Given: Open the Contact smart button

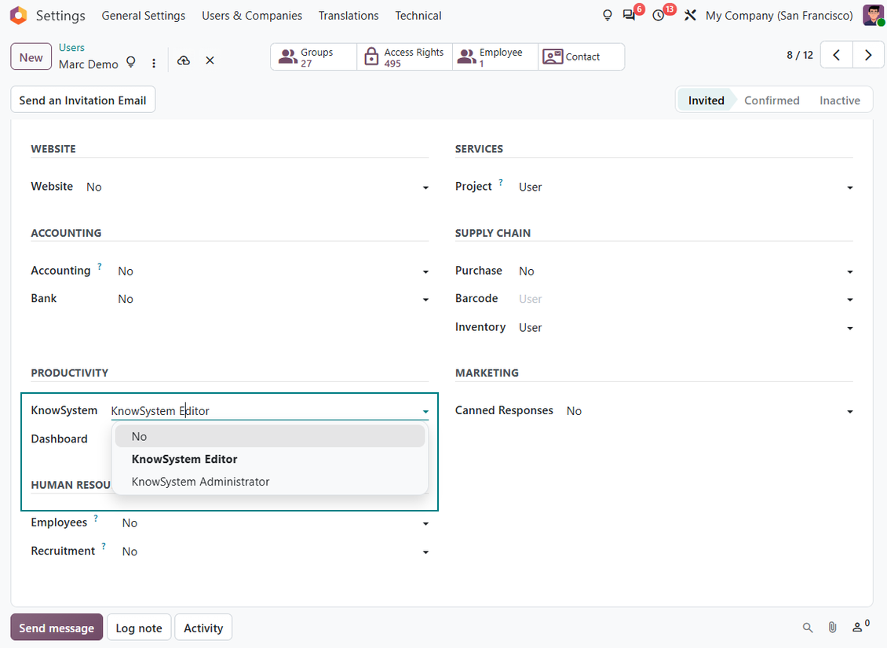Looking at the screenshot, I should [581, 56].
